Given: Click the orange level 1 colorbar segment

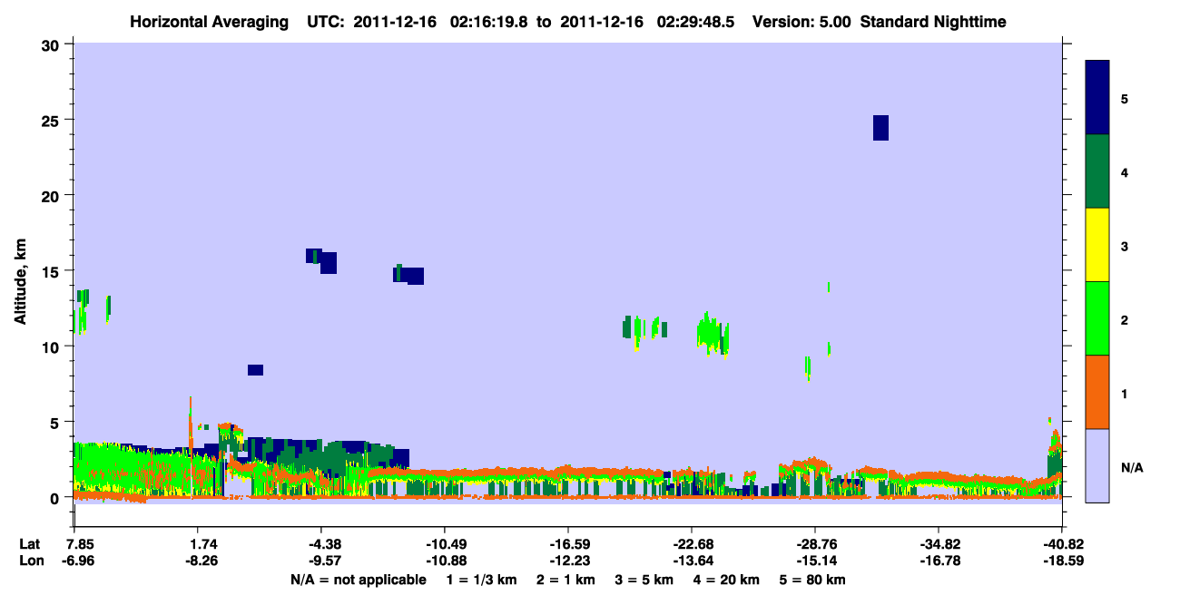Looking at the screenshot, I should pyautogui.click(x=1097, y=392).
